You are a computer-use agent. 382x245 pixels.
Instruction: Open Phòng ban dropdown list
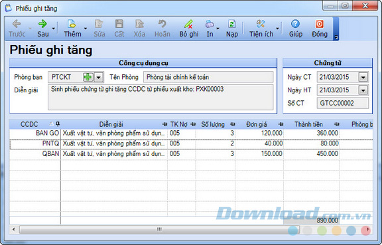[98, 78]
